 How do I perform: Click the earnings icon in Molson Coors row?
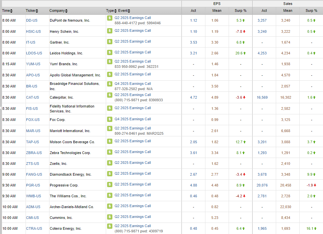(110, 141)
